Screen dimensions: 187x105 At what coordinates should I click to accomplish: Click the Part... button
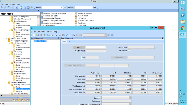pyautogui.click(x=79, y=47)
